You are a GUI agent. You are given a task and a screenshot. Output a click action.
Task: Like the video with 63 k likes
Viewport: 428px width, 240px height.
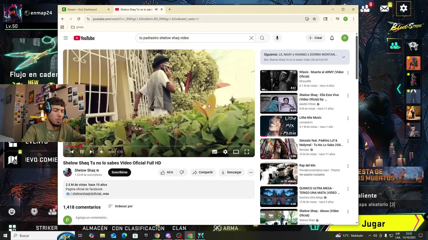click(x=167, y=172)
